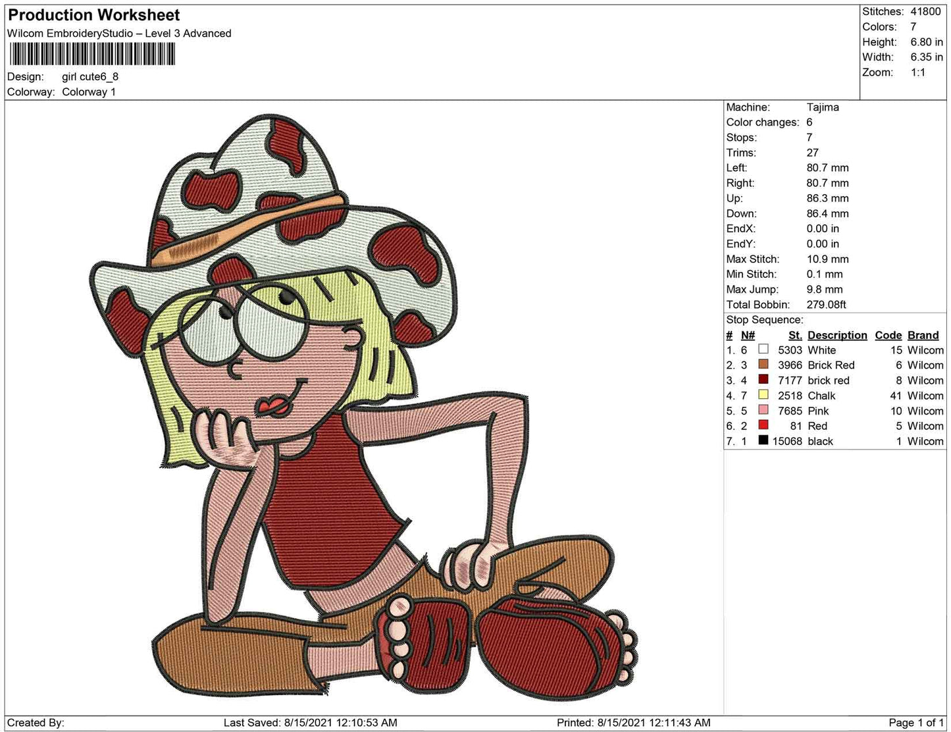Click the 'EndX:' label

[741, 228]
